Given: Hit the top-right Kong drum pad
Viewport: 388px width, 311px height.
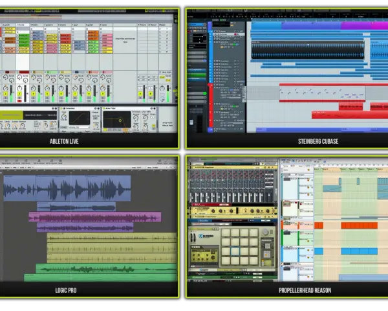Looking at the screenshot, I should (253, 233).
